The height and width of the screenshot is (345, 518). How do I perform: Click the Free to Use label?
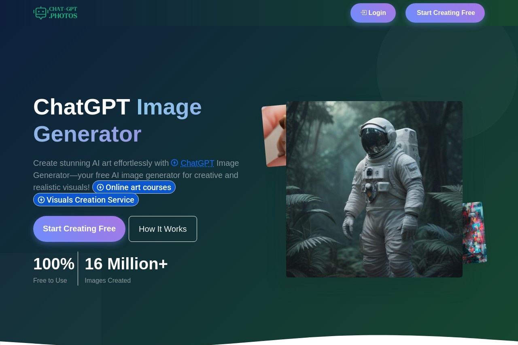[50, 280]
